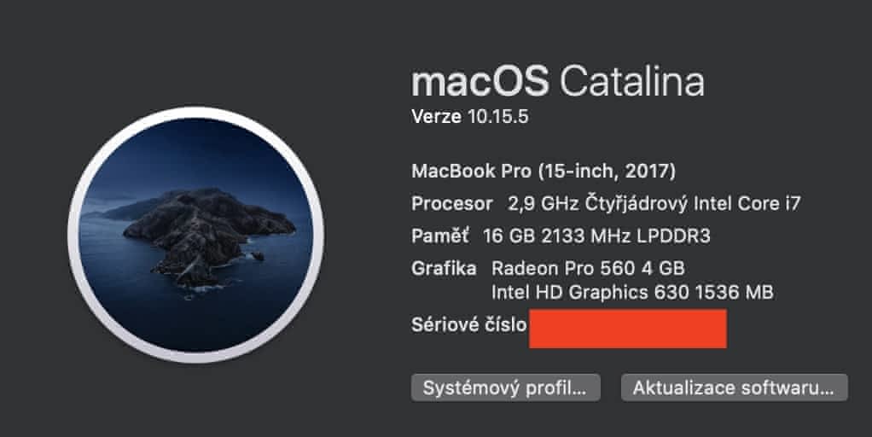Click the Procesor label
The height and width of the screenshot is (437, 872).
[451, 204]
